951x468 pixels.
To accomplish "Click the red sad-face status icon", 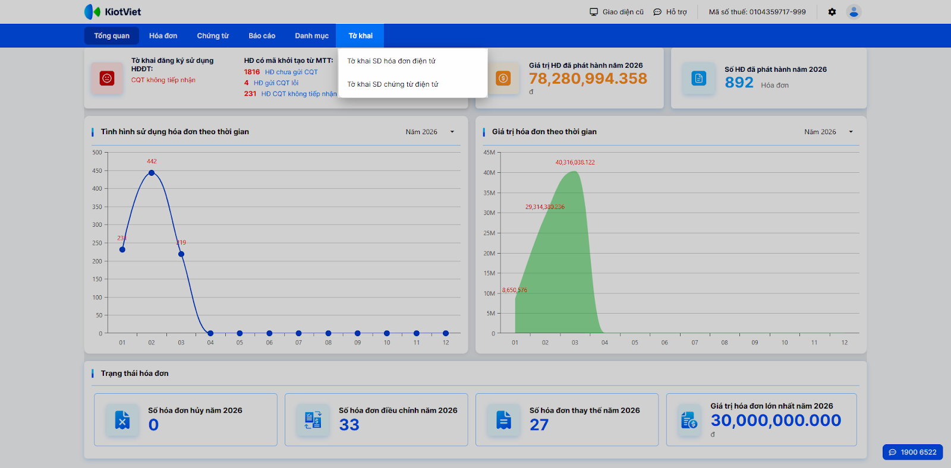I will 107,78.
